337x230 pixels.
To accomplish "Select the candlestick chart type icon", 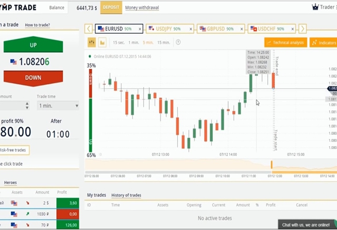I will click(x=92, y=42).
